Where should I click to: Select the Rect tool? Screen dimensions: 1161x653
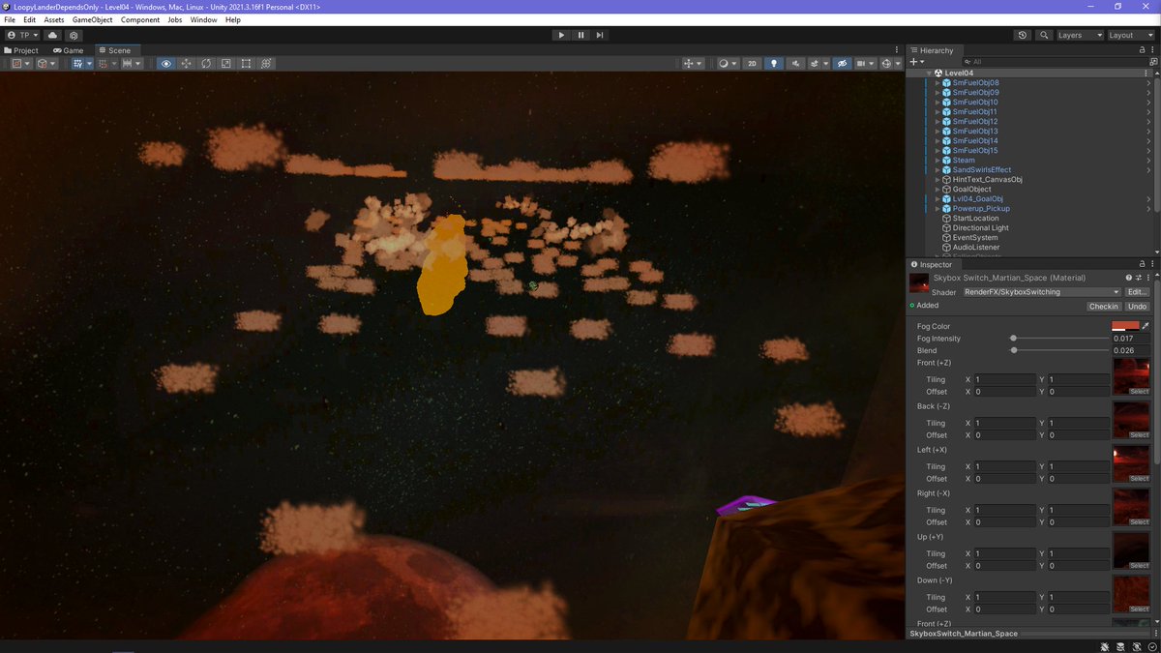[x=246, y=64]
